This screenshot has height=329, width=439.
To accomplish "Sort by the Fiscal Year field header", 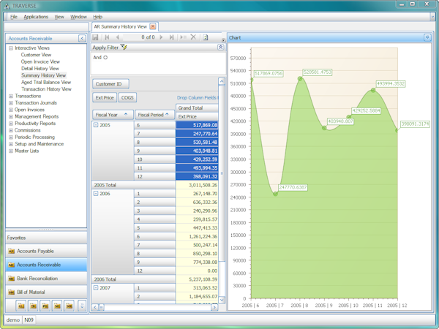I will pyautogui.click(x=113, y=115).
